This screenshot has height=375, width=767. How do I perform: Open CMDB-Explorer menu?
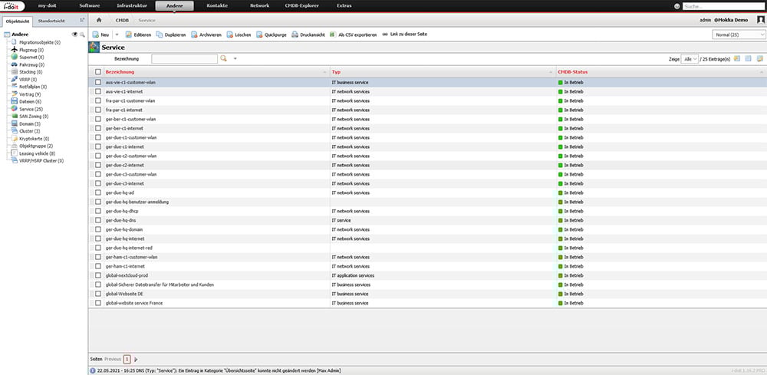click(301, 5)
